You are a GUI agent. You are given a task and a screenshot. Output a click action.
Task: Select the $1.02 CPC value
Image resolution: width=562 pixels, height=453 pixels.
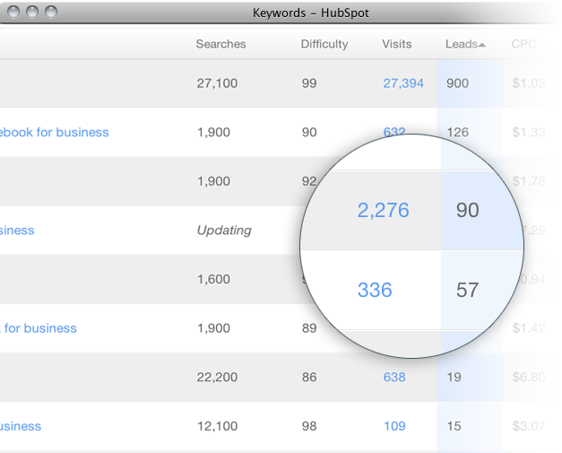click(529, 83)
